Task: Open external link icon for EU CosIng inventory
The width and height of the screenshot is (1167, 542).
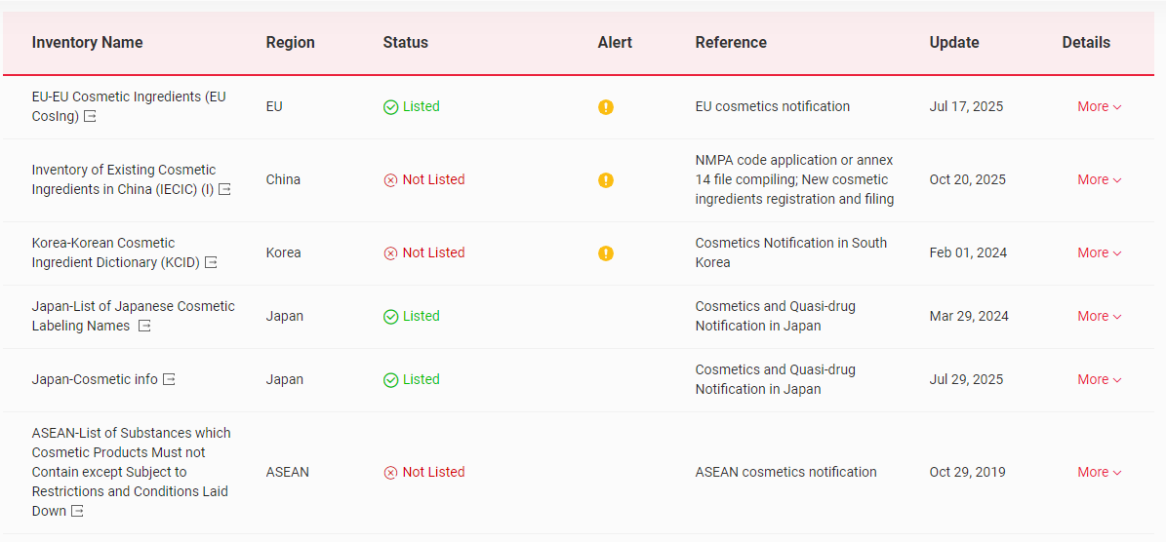Action: click(90, 117)
